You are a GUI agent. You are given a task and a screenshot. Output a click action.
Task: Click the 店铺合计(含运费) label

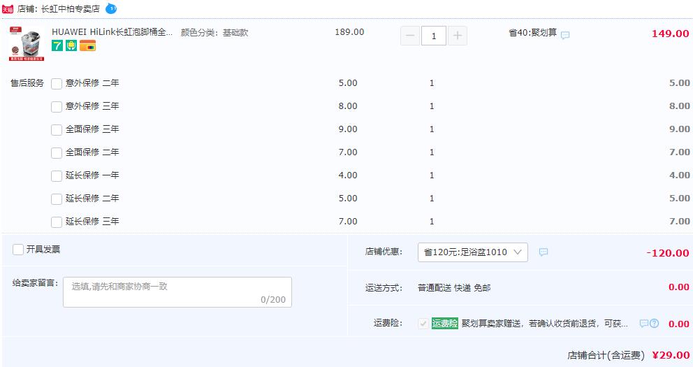coord(606,355)
